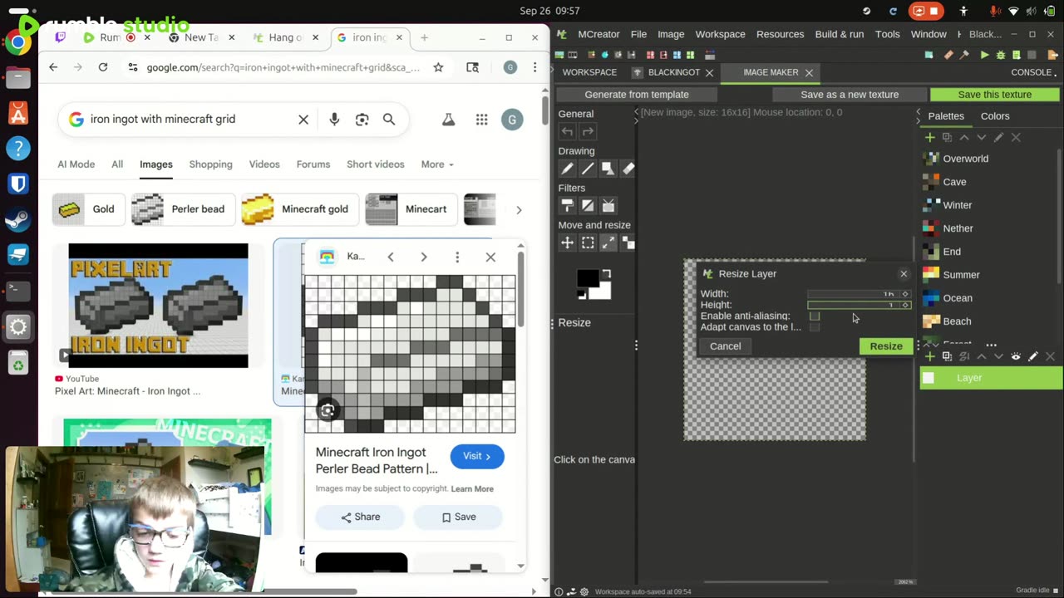This screenshot has height=598, width=1064.
Task: Click the undo arrow under General
Action: click(567, 131)
